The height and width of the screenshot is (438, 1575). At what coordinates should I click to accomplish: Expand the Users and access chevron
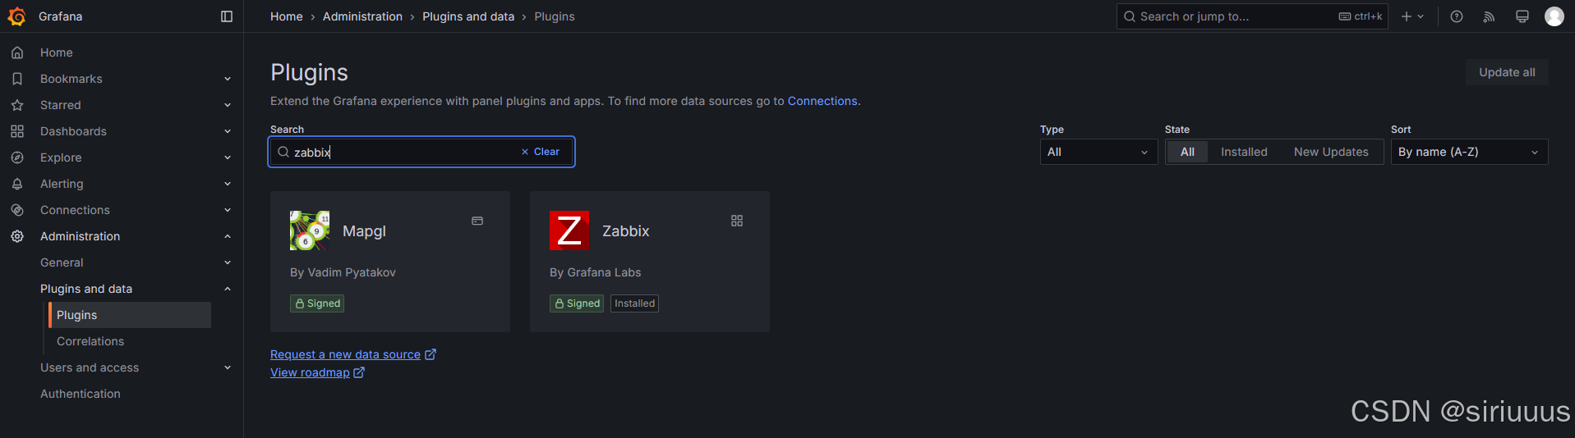coord(228,367)
